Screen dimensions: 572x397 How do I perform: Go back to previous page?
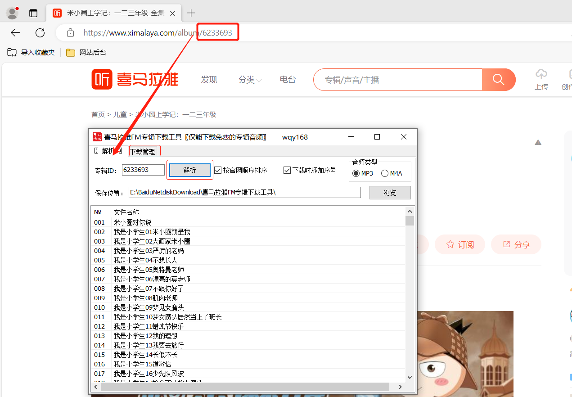tap(15, 33)
